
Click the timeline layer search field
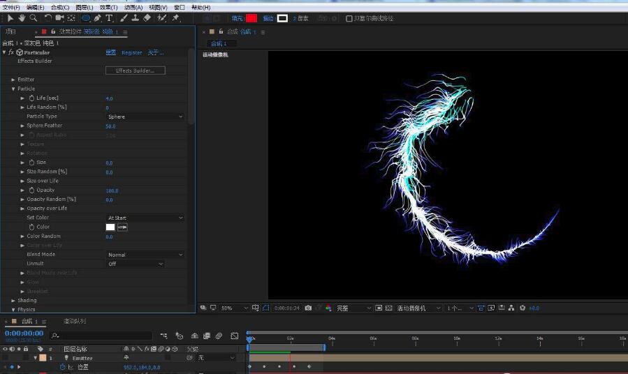tap(101, 336)
